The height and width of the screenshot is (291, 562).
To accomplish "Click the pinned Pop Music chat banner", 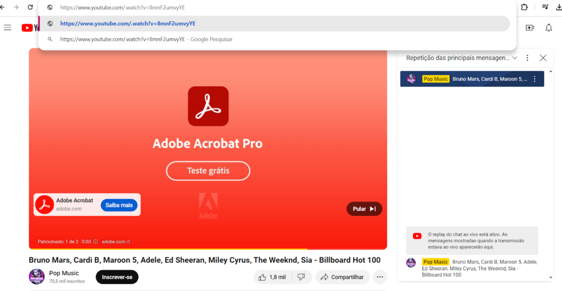I will point(472,79).
